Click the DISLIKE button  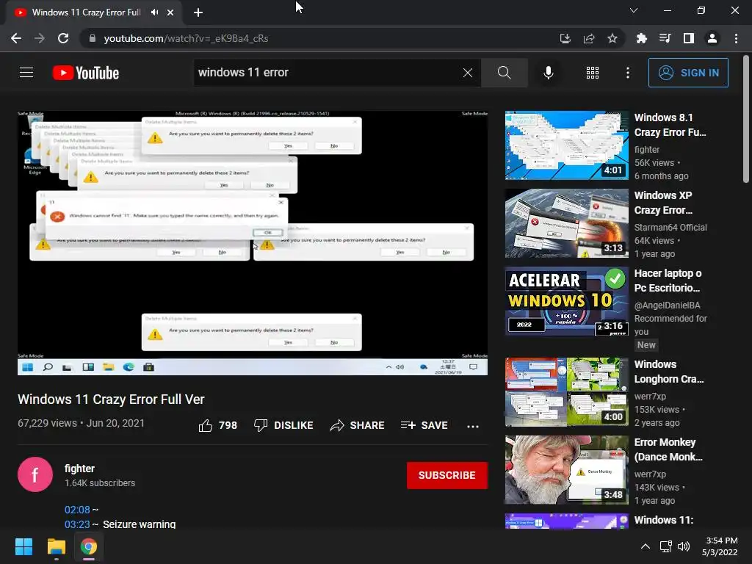point(283,425)
